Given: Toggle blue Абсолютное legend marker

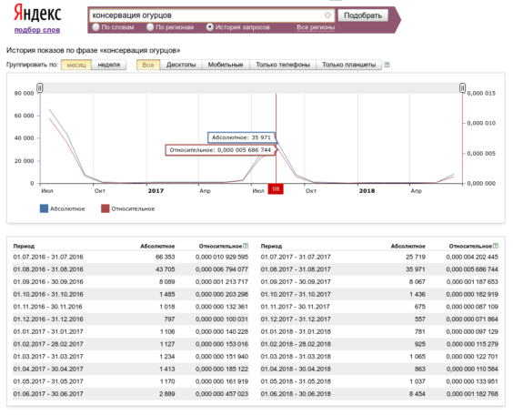Looking at the screenshot, I should click(44, 208).
